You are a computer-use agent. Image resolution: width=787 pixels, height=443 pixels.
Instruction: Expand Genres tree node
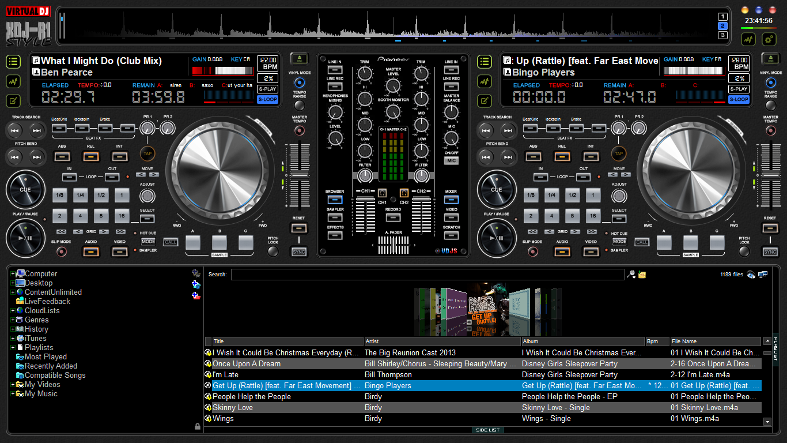point(13,320)
